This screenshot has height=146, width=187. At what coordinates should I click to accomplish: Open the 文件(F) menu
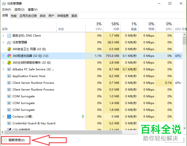pos(6,10)
